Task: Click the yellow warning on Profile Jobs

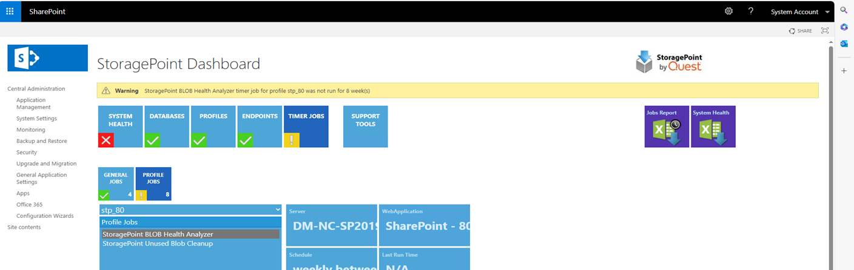Action: coord(141,195)
